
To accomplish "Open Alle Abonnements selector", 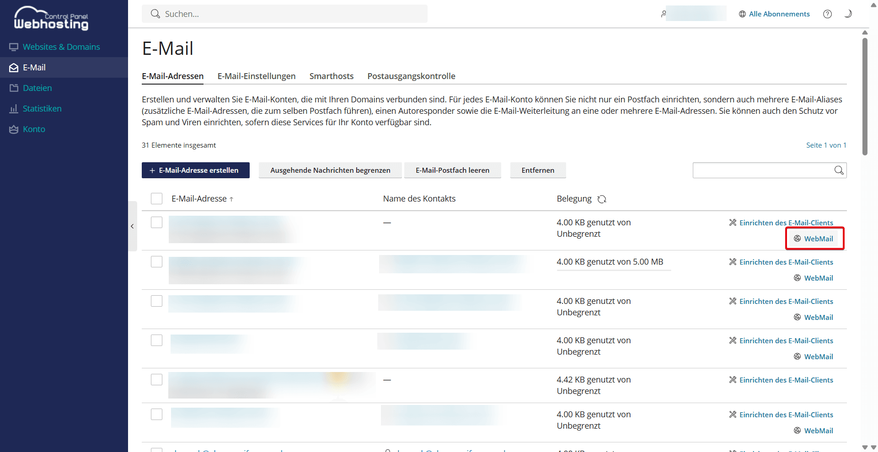I will click(x=780, y=14).
